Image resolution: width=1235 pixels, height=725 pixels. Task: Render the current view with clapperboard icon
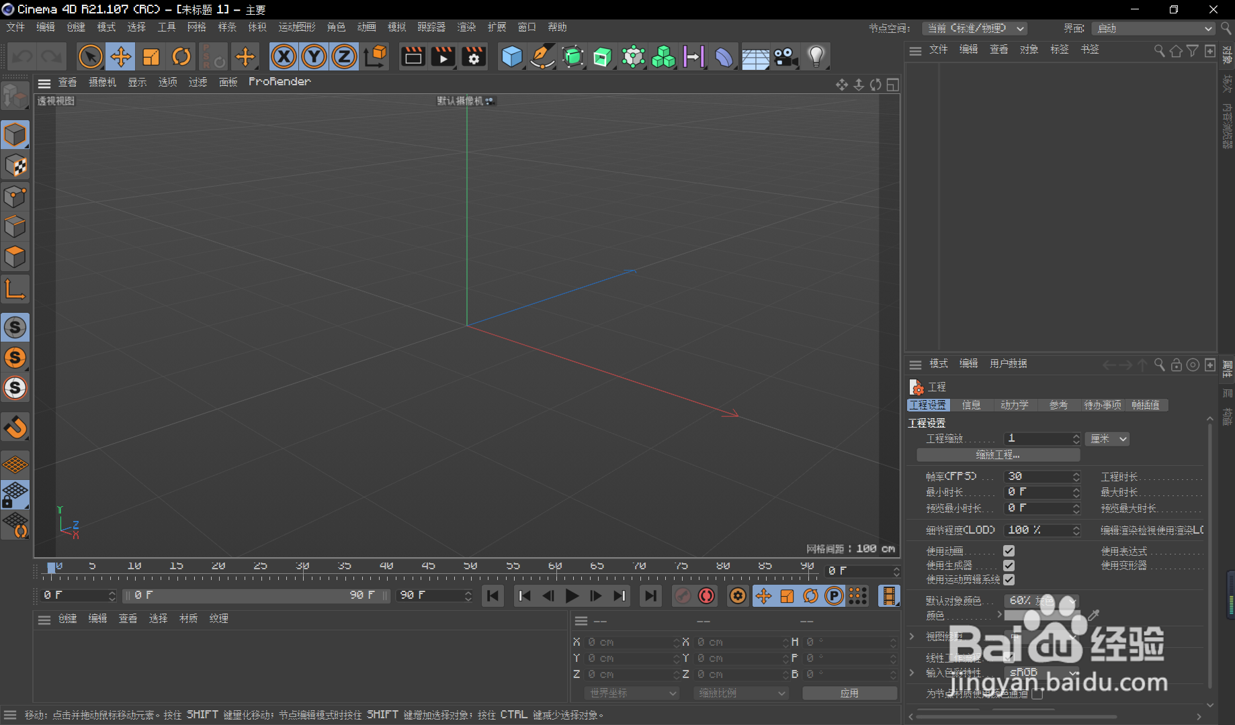[x=413, y=57]
